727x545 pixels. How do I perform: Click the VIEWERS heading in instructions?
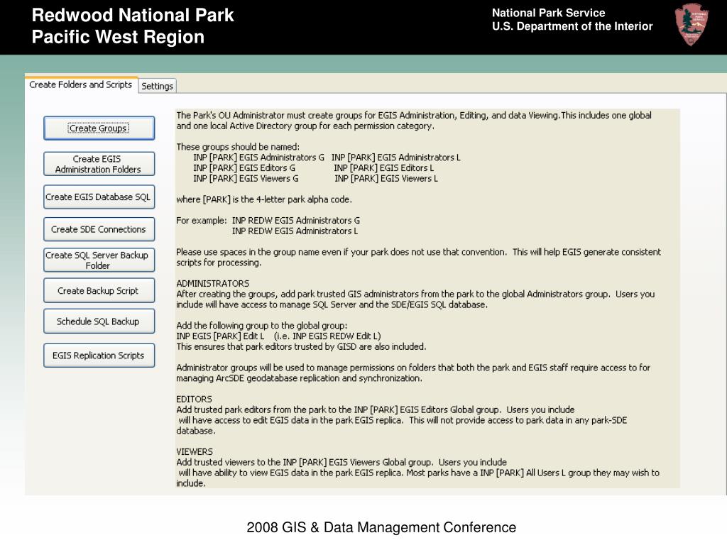[x=195, y=451]
